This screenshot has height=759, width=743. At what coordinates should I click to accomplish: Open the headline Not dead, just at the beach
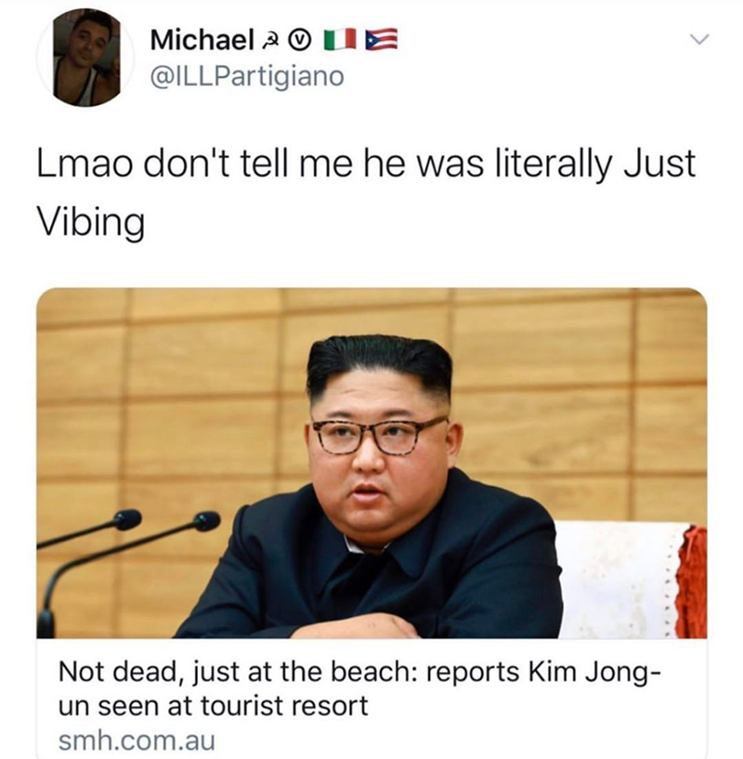[358, 687]
